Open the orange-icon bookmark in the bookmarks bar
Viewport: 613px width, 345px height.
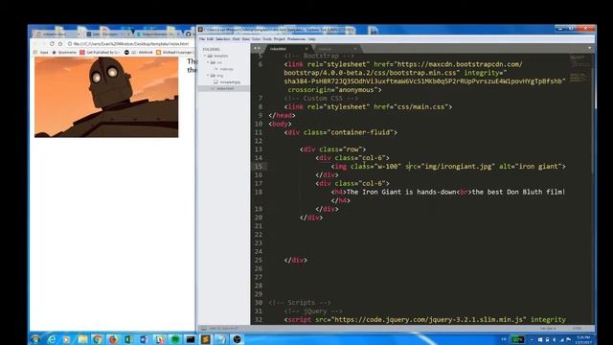tap(174, 53)
